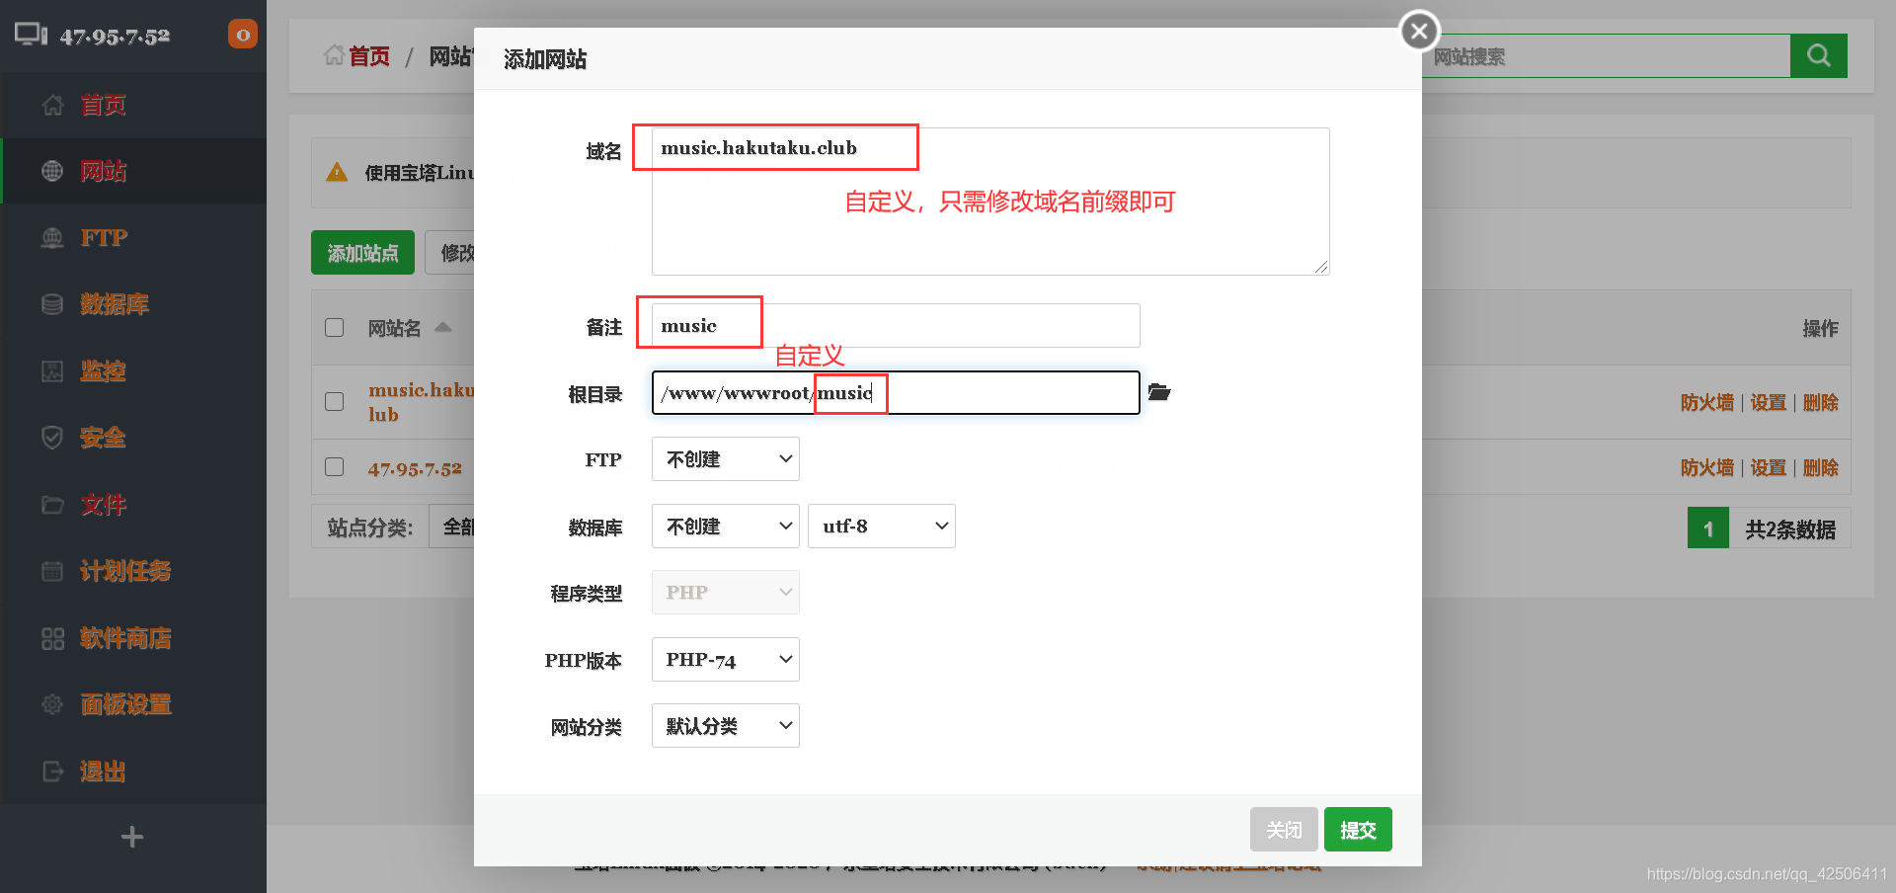The height and width of the screenshot is (893, 1896).
Task: Click 设置 link in 47.95.7.52 row
Action: click(1768, 467)
